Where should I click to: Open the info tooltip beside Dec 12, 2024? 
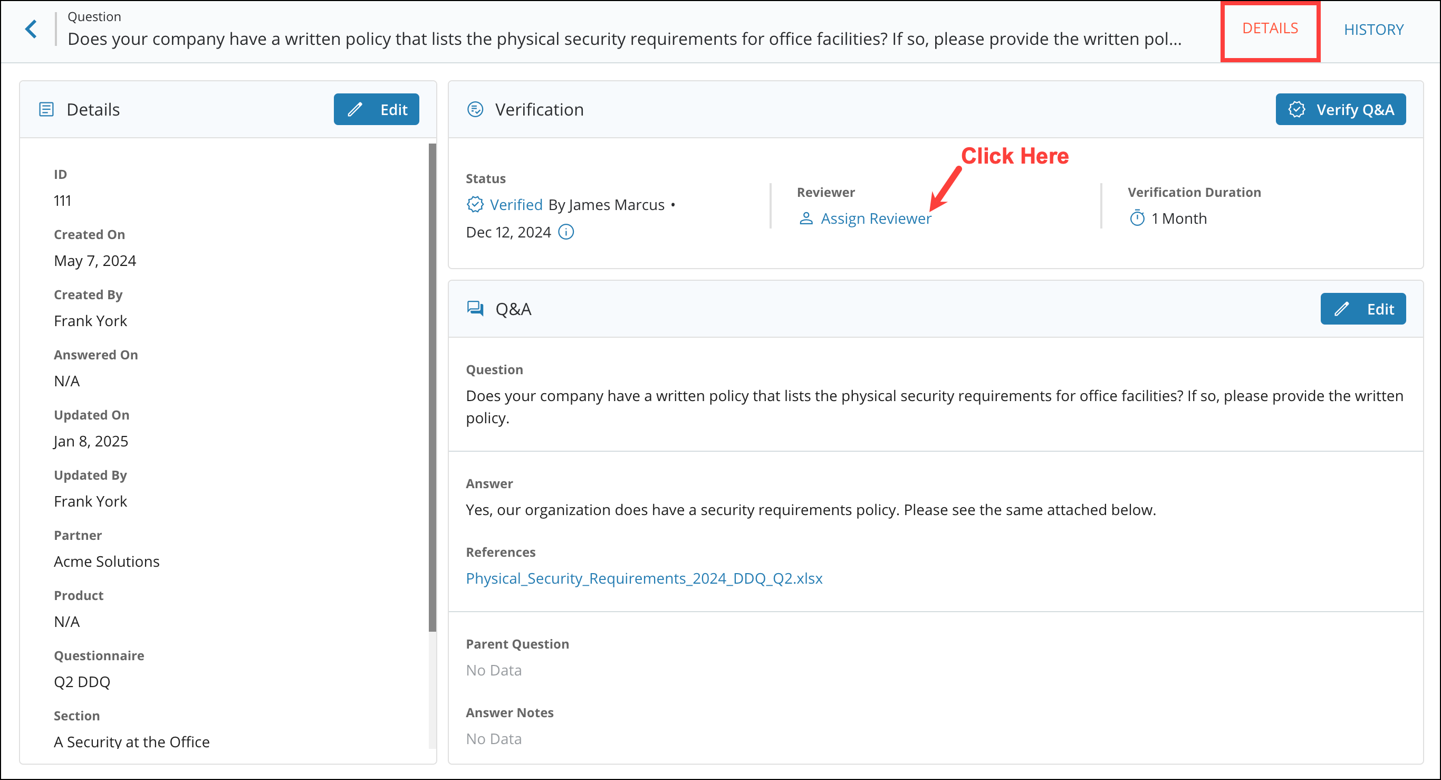[566, 232]
